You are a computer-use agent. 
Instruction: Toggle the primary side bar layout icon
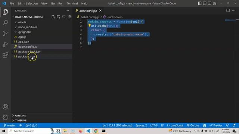click(199, 3)
